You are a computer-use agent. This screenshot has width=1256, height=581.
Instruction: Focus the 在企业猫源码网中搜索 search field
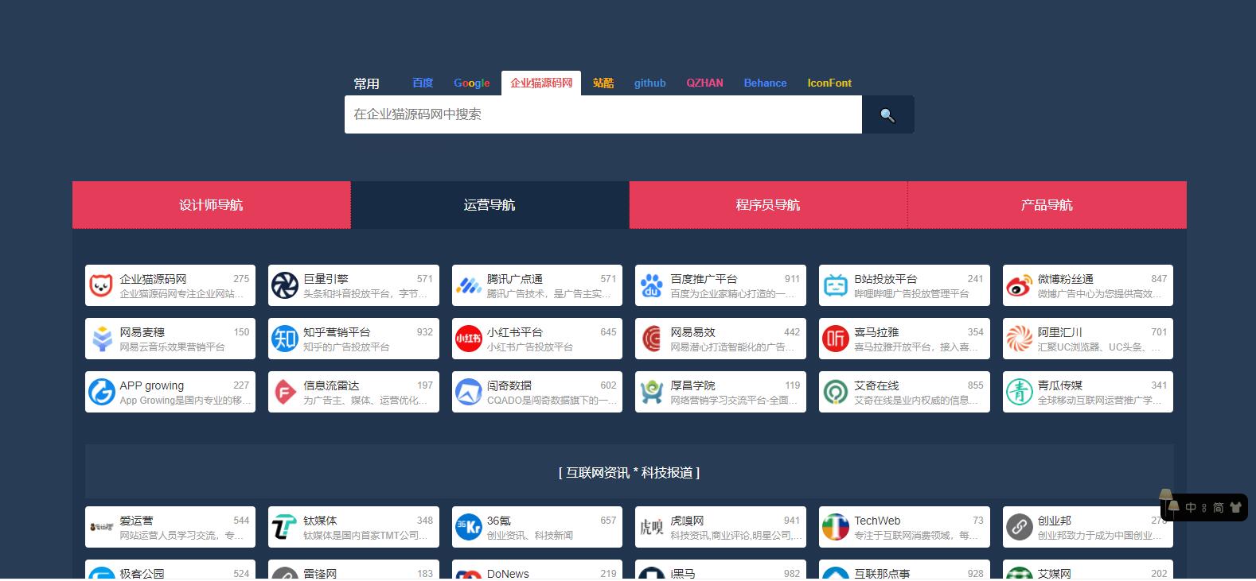(x=603, y=114)
